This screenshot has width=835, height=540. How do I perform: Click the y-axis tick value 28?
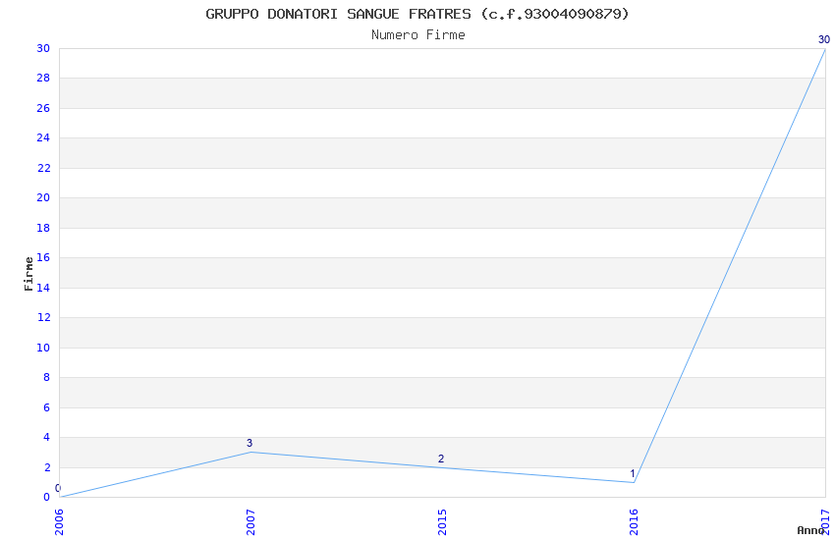[43, 78]
